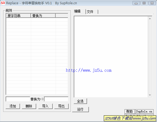157x122 pixels.
Task: Click the 替换为 column header
Action: [43, 16]
